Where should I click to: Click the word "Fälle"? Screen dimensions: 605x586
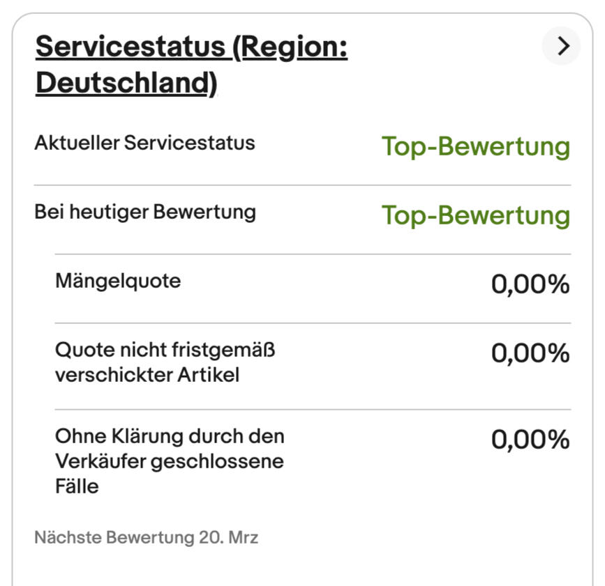pos(77,486)
